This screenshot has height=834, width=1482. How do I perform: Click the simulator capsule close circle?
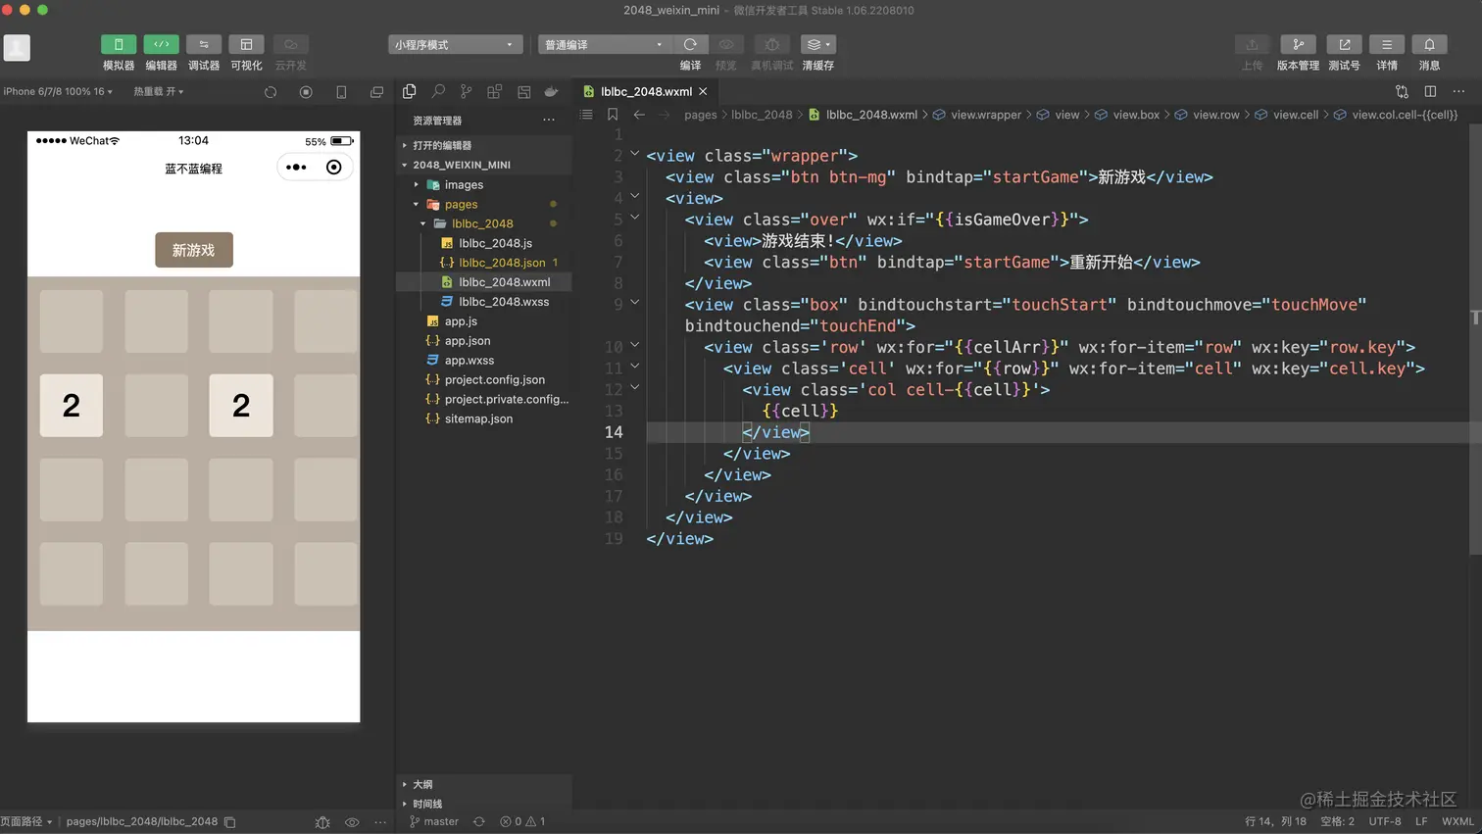[x=333, y=168]
